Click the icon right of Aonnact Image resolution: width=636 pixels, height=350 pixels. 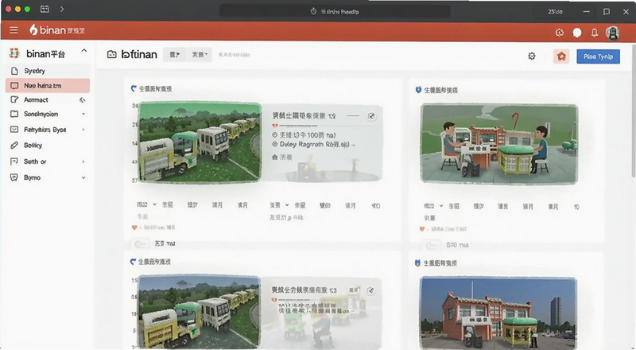click(83, 100)
